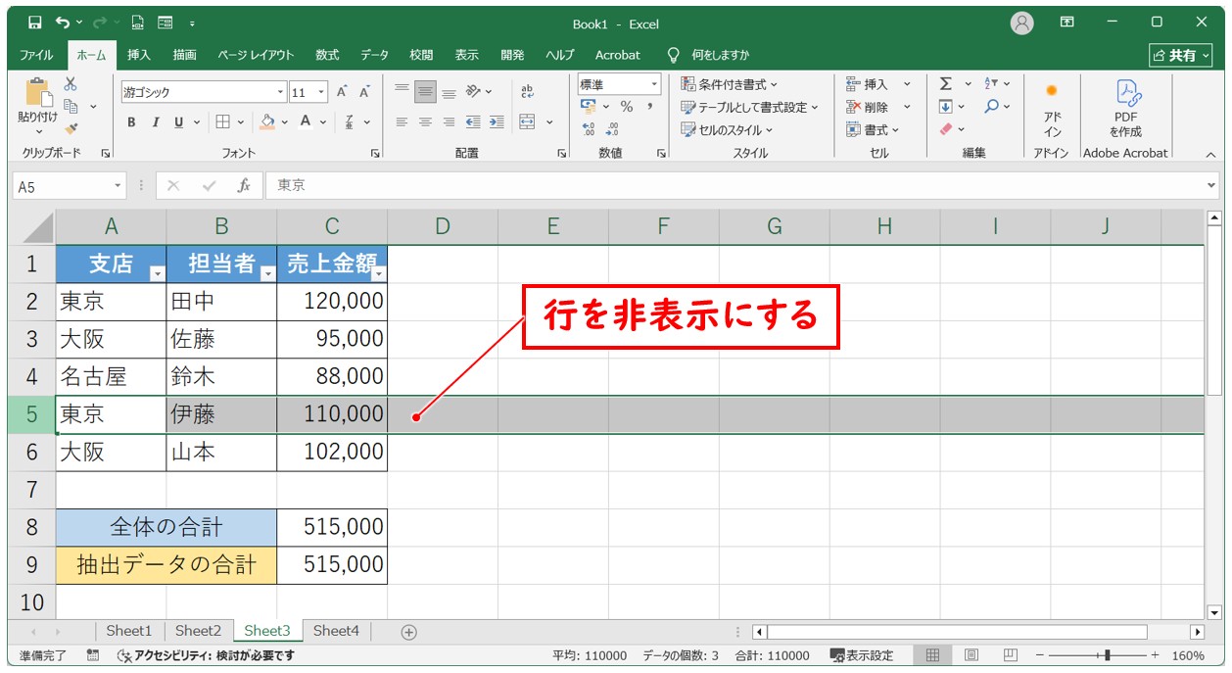Click the AutoSum sigma icon
Image resolution: width=1232 pixels, height=673 pixels.
point(946,84)
